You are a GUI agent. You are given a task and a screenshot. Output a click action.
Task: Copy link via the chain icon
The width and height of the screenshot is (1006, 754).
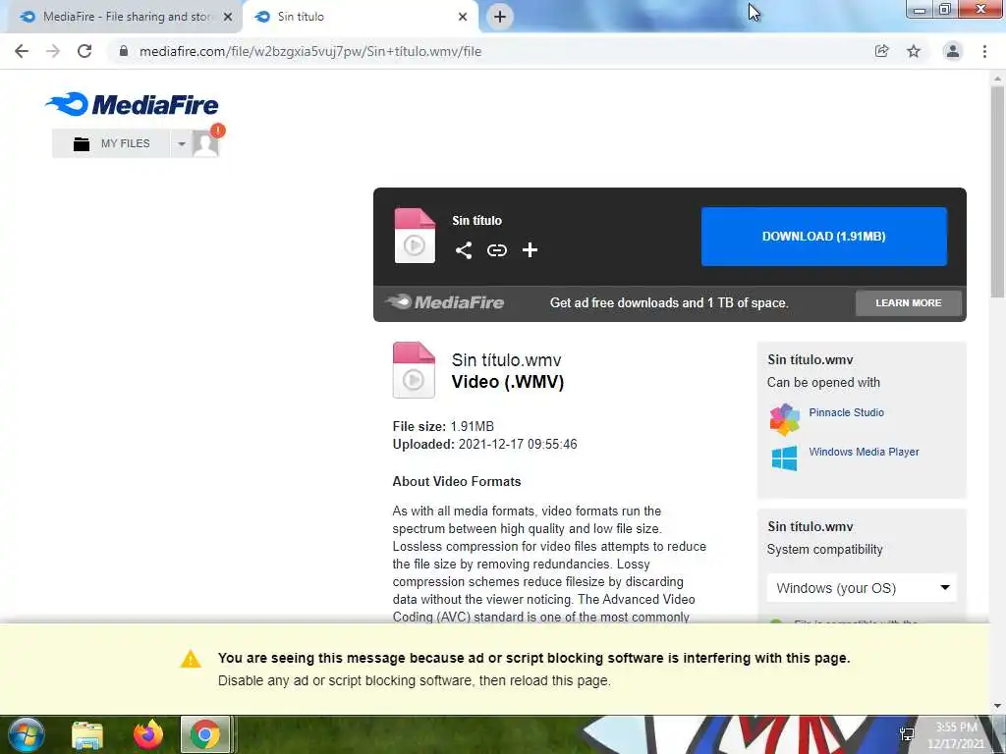point(496,250)
